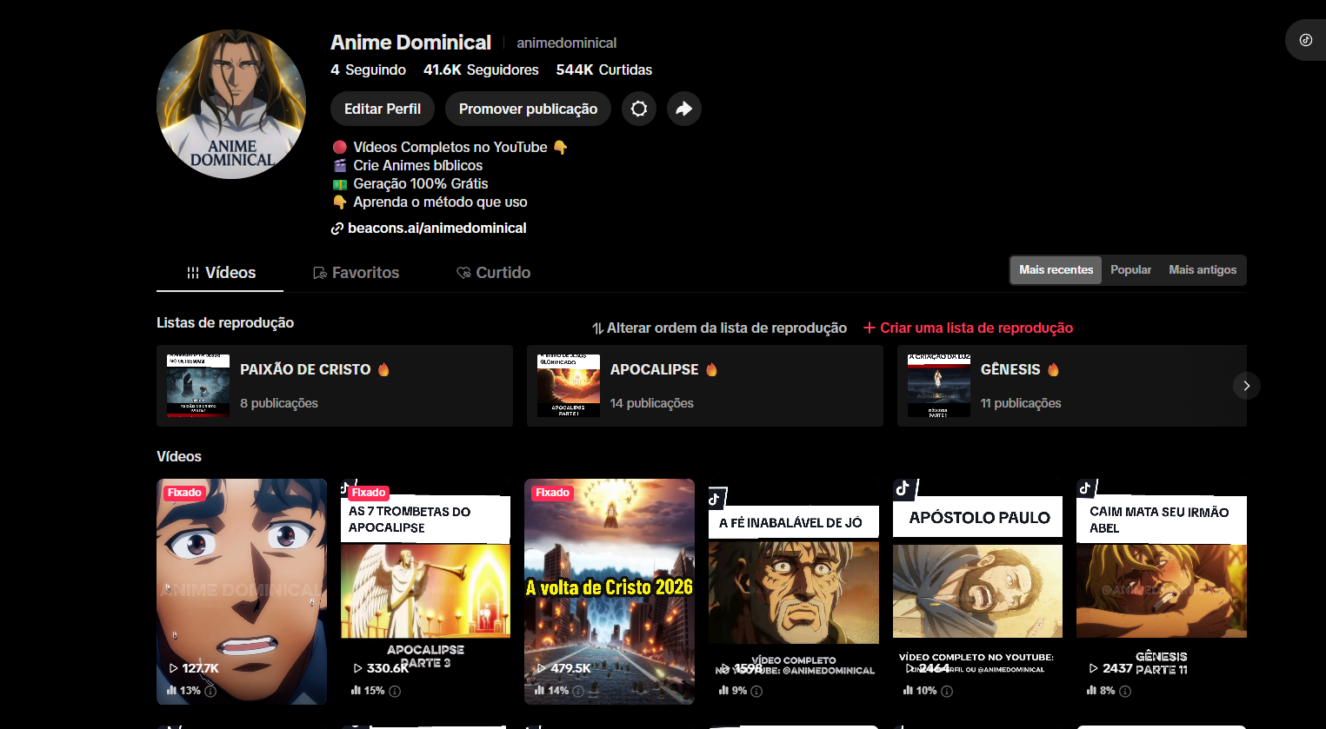Image resolution: width=1326 pixels, height=729 pixels.
Task: Open the Favoritos tab
Action: point(356,273)
